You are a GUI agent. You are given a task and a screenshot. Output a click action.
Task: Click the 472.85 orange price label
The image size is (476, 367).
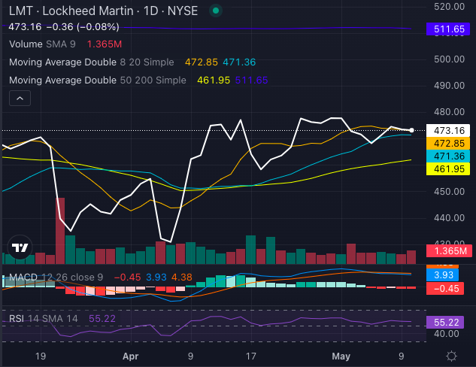point(448,144)
